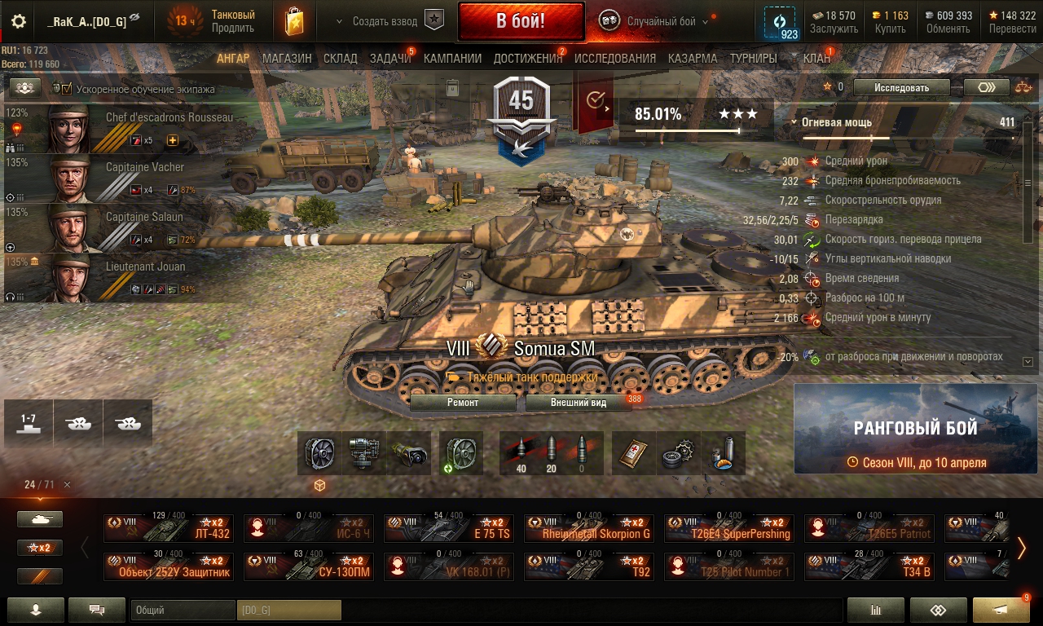Open the vehicle comparison scales icon
The width and height of the screenshot is (1043, 626).
(1023, 87)
